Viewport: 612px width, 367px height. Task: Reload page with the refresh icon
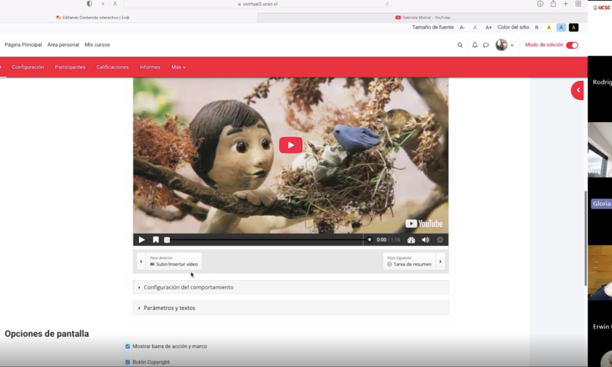pyautogui.click(x=387, y=4)
